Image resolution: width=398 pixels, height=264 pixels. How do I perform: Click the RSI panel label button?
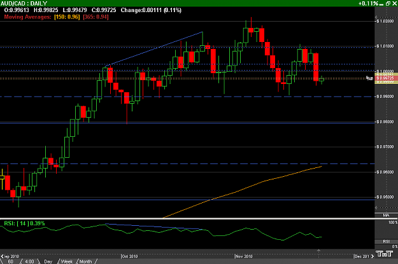pyautogui.click(x=386, y=242)
